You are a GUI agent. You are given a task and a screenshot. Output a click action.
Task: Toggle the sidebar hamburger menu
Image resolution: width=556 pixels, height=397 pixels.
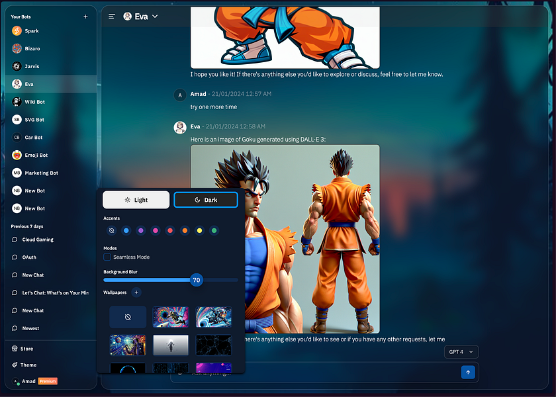click(x=112, y=17)
